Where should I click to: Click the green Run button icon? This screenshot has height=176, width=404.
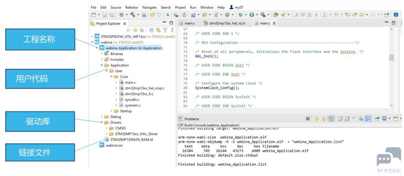(252, 15)
